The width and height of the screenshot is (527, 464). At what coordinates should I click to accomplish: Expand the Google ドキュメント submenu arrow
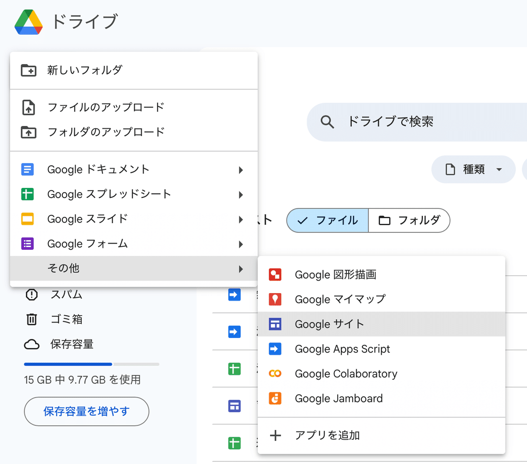(241, 170)
